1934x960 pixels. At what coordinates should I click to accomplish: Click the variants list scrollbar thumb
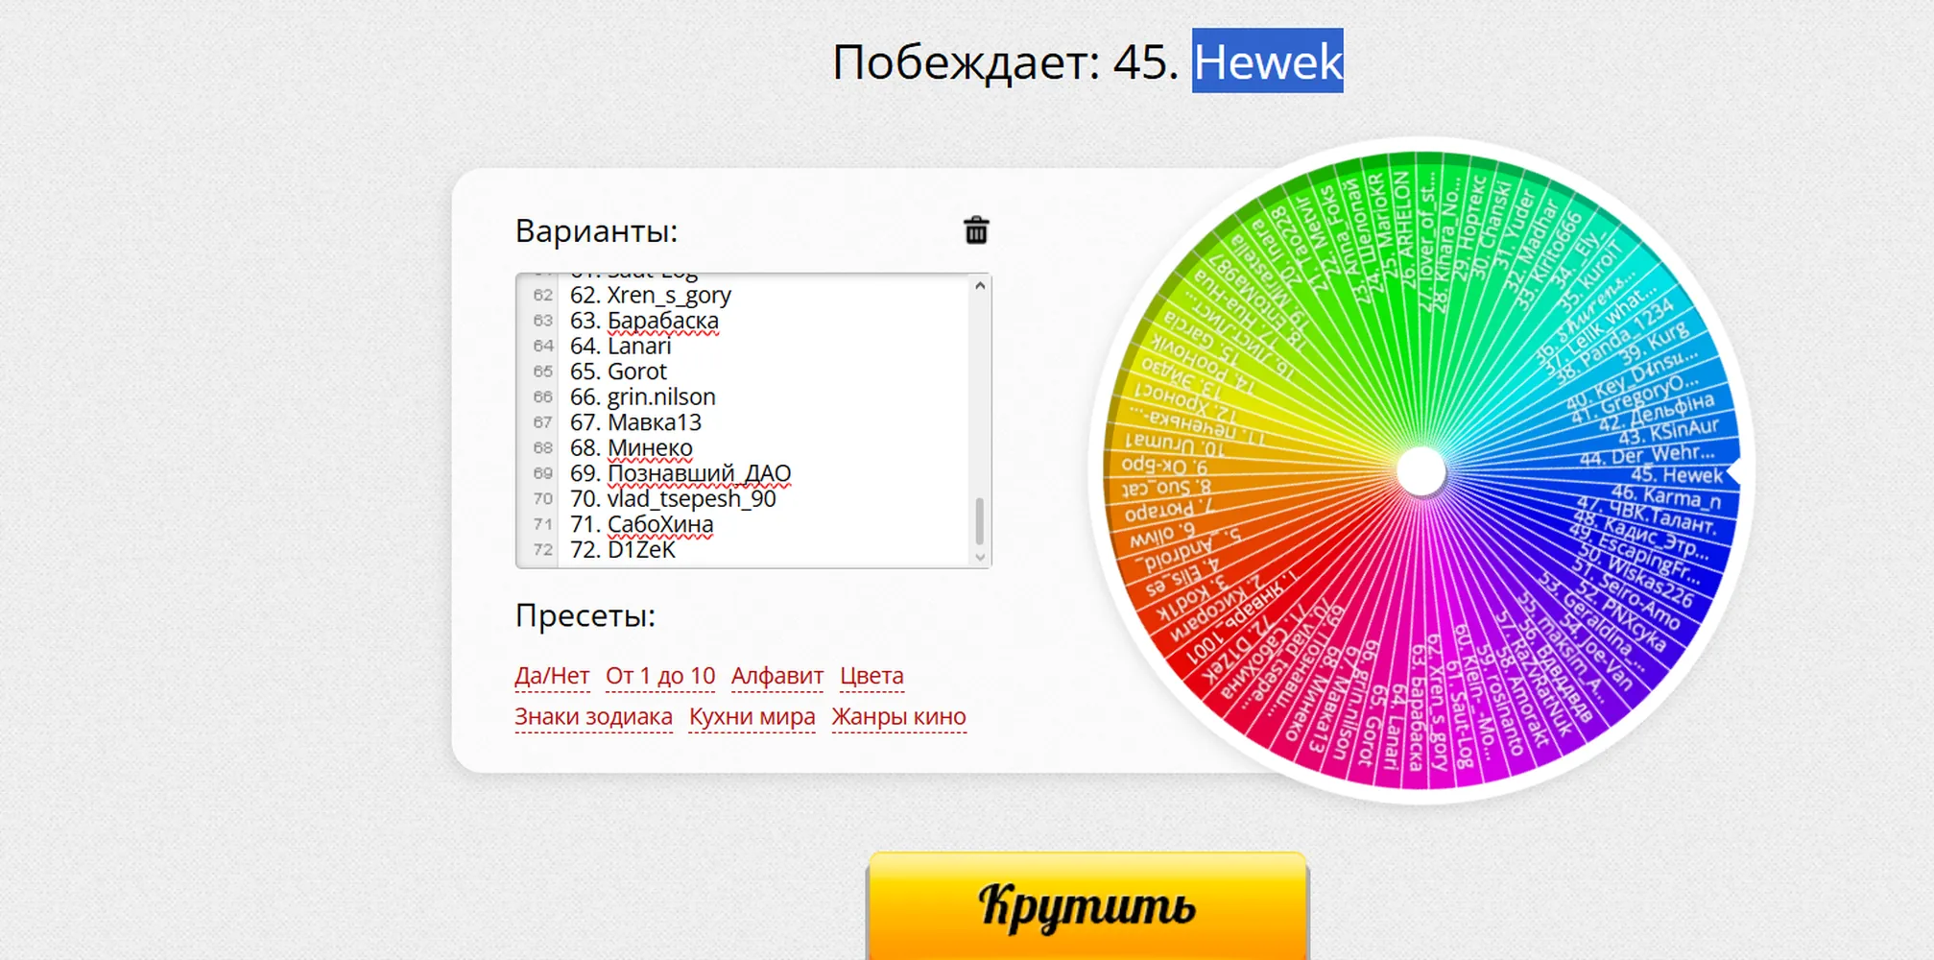coord(980,520)
